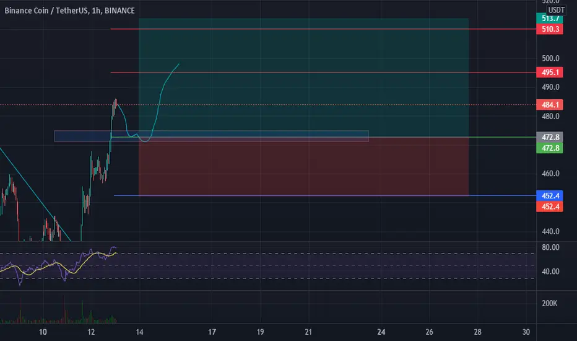Click the 500.0 price axis label

(x=550, y=58)
